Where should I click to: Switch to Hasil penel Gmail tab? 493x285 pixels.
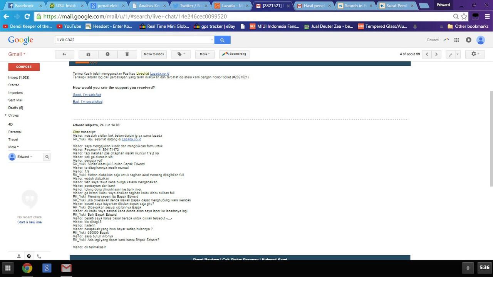314,6
